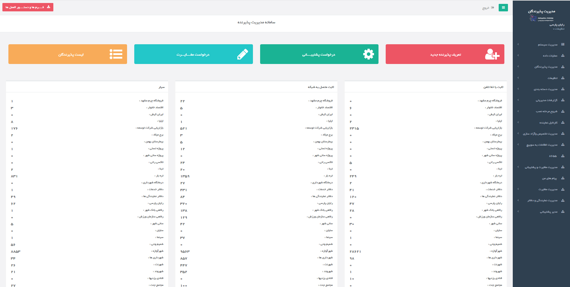Screen dimensions: 570x287
Task: Click red فرم ها و دستورالعمل ها download button
Action: (28, 7)
